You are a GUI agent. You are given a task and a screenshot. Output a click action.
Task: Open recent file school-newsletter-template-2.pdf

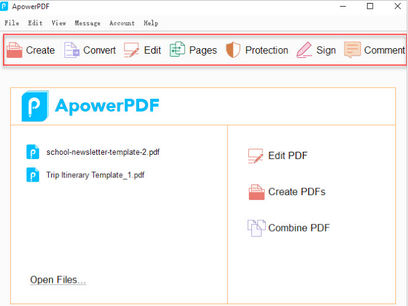103,152
